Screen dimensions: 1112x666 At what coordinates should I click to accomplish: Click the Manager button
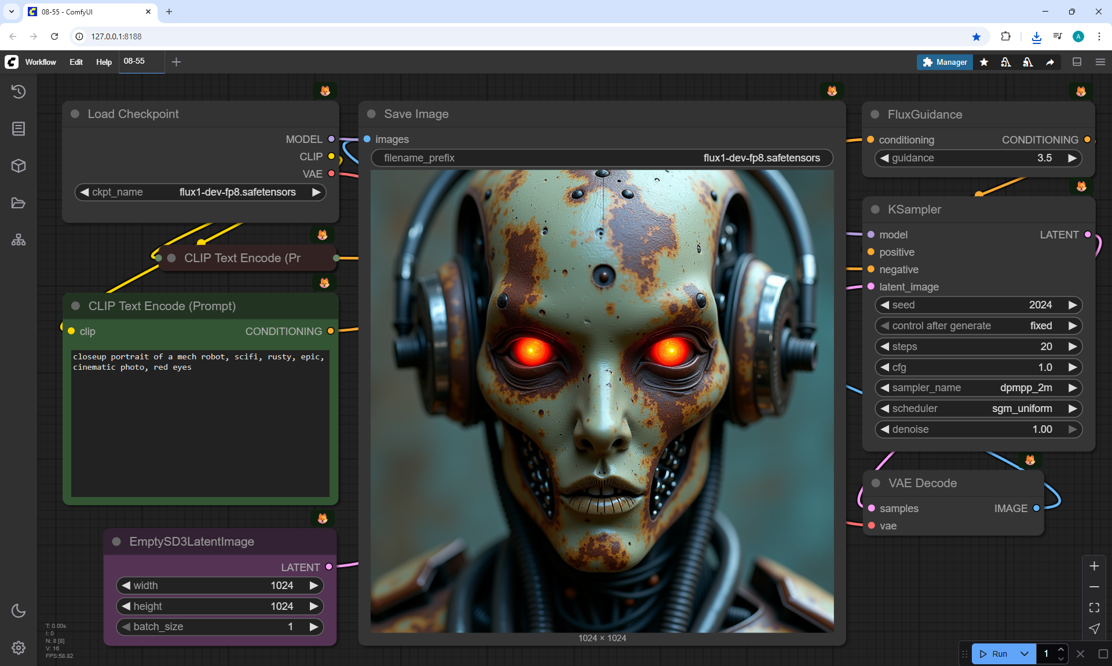(x=945, y=62)
